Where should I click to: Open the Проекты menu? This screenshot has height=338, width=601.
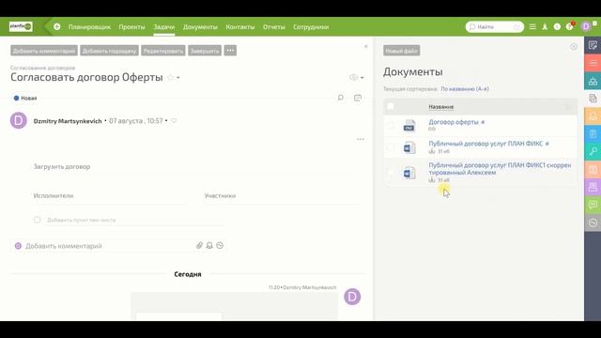(131, 27)
